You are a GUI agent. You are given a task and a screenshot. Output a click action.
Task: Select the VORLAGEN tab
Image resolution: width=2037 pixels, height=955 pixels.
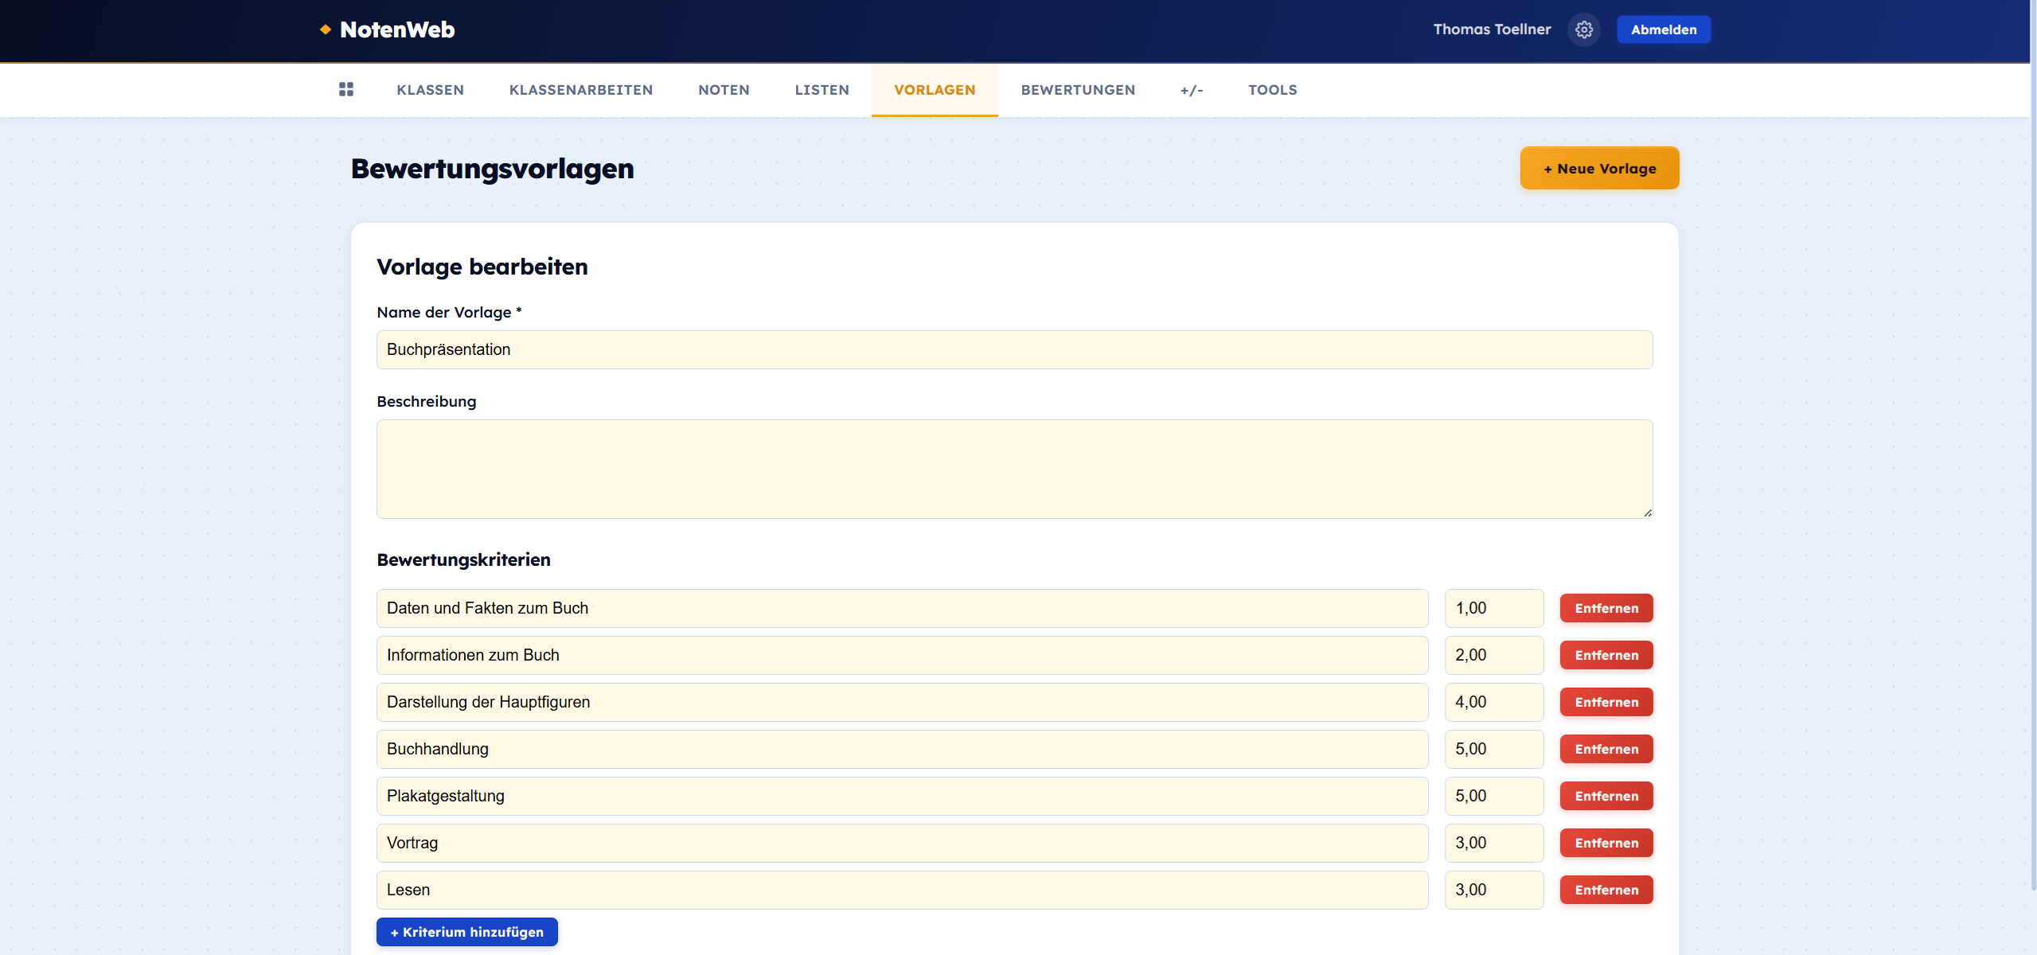tap(934, 90)
